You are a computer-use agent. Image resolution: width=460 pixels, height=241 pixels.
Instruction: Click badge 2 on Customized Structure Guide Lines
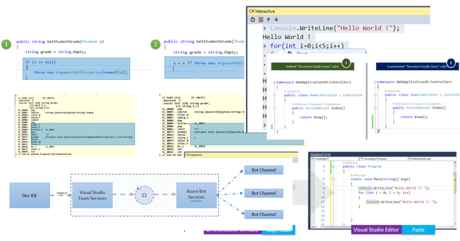click(450, 63)
